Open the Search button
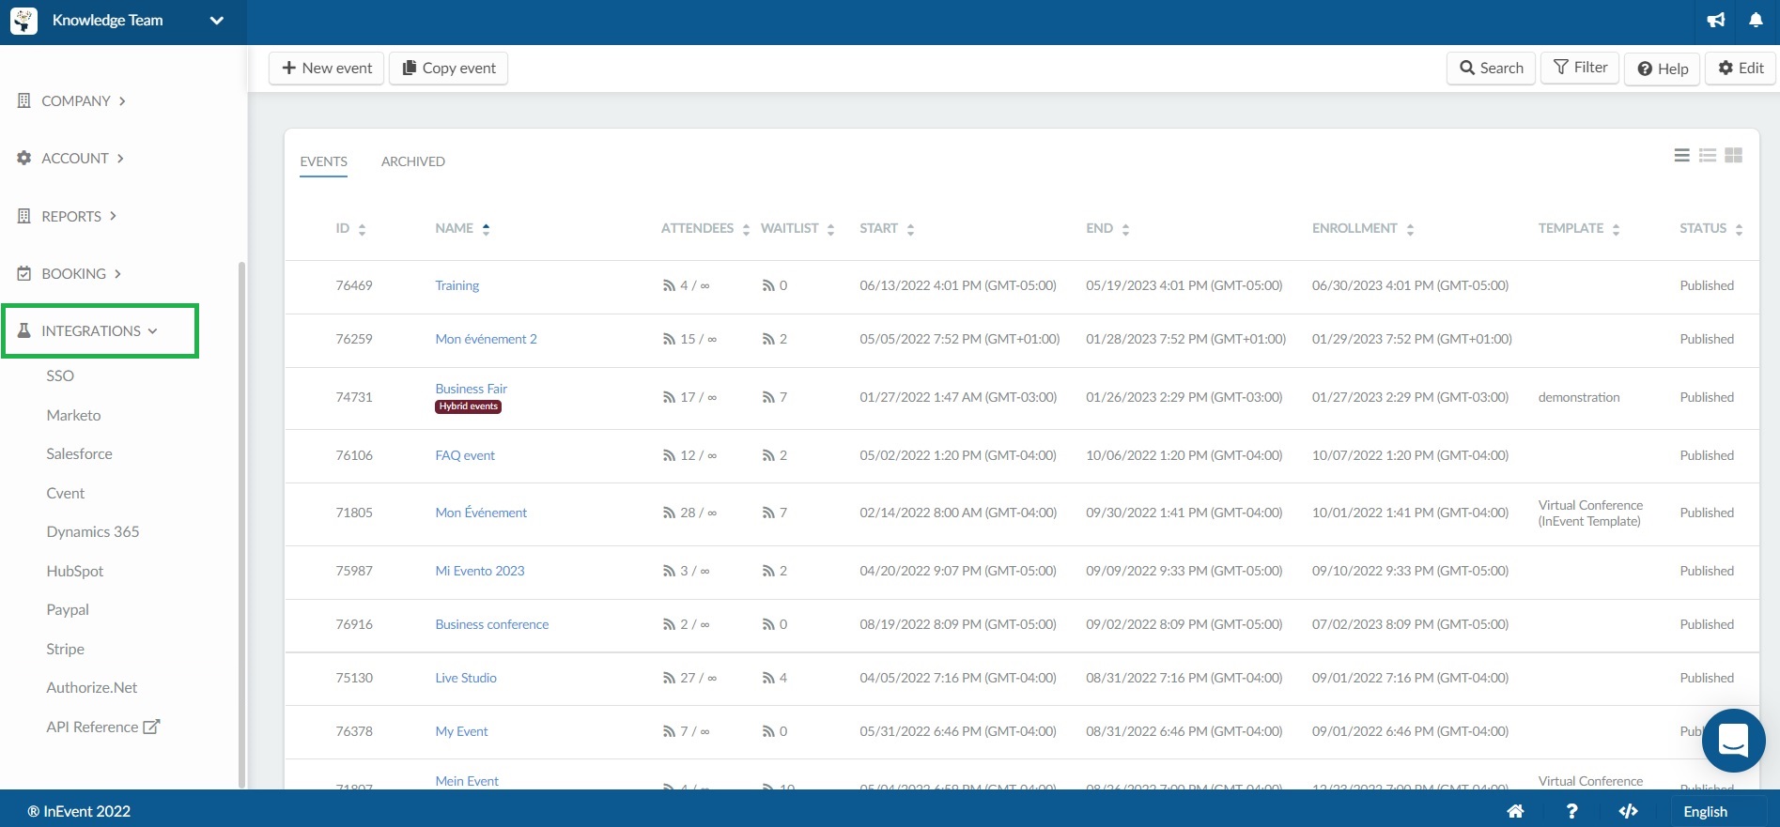The image size is (1780, 827). tap(1492, 68)
